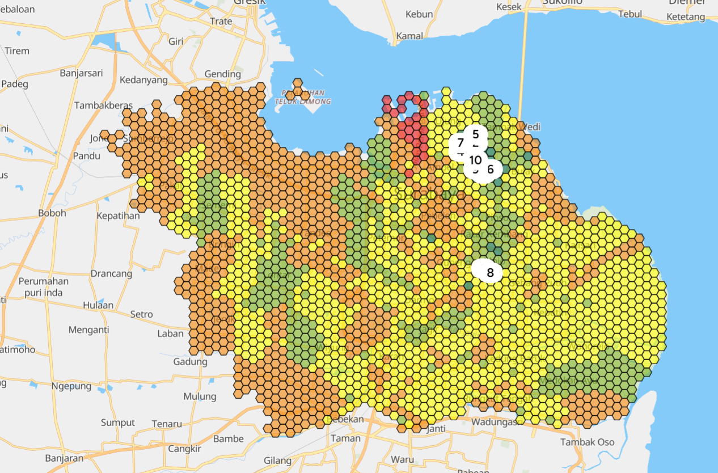The image size is (718, 473).
Task: Select the Tambak Oso place label
Action: click(x=587, y=442)
